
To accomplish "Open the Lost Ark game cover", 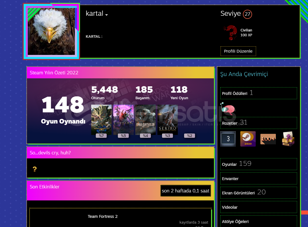I will (x=123, y=120).
